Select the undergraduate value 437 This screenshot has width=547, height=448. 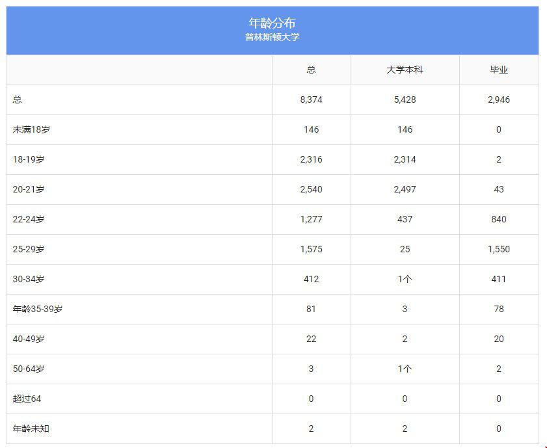[405, 219]
